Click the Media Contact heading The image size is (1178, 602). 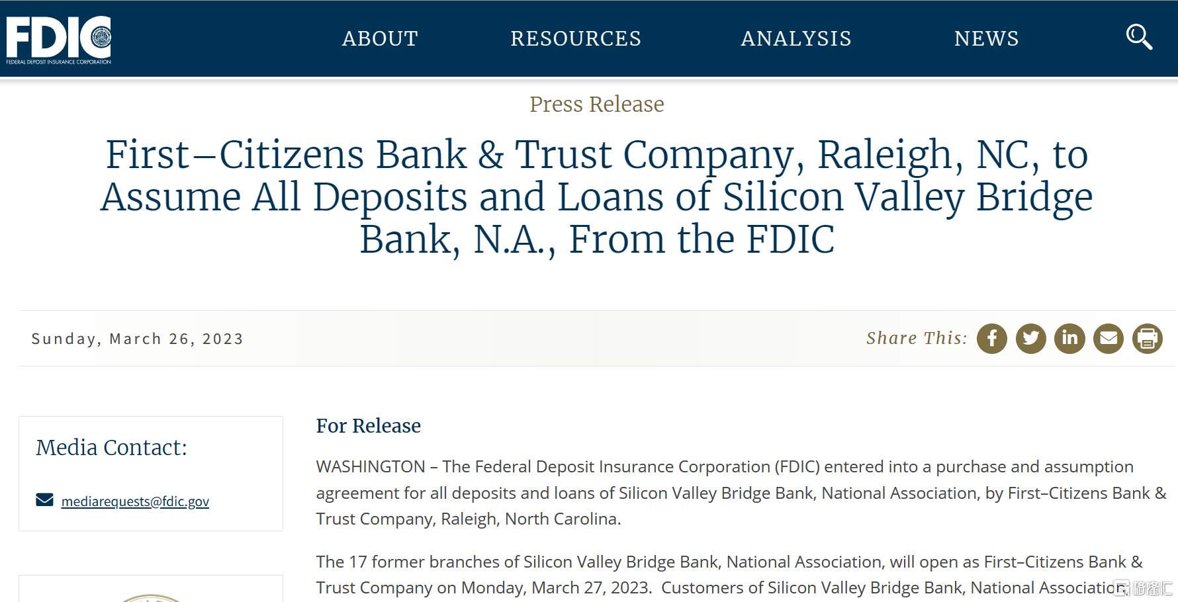[x=111, y=447]
